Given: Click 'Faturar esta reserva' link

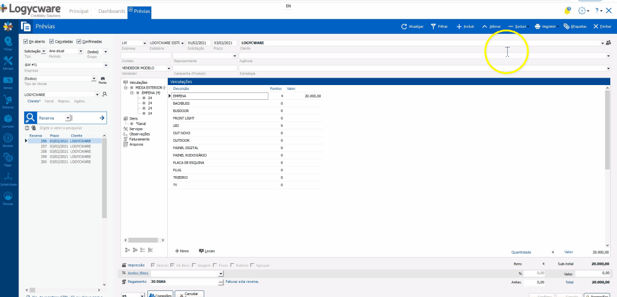Looking at the screenshot, I should (242, 282).
